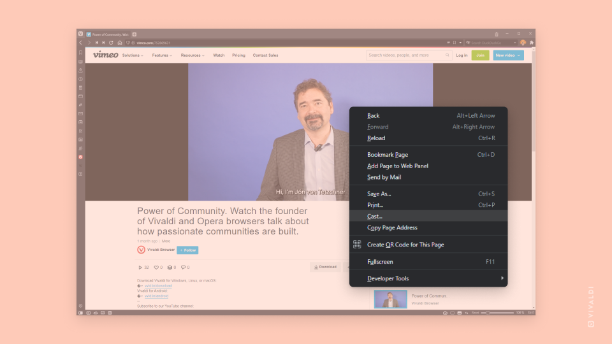The width and height of the screenshot is (612, 344).
Task: Open the Feeds side panel
Action: [80, 140]
